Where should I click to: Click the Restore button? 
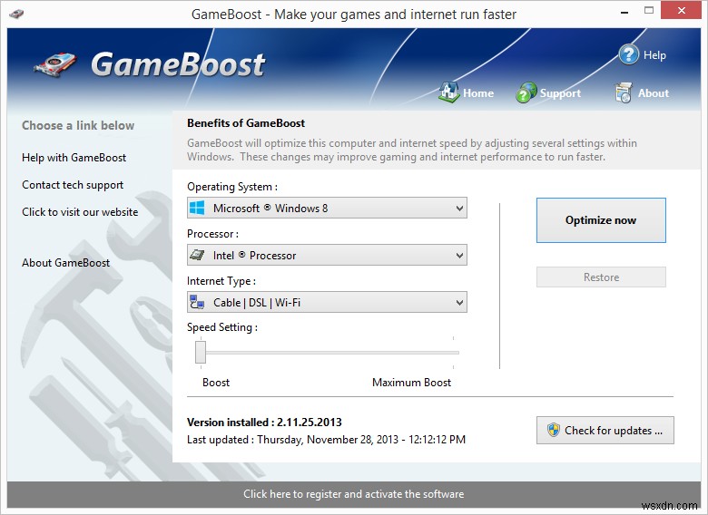pyautogui.click(x=601, y=277)
